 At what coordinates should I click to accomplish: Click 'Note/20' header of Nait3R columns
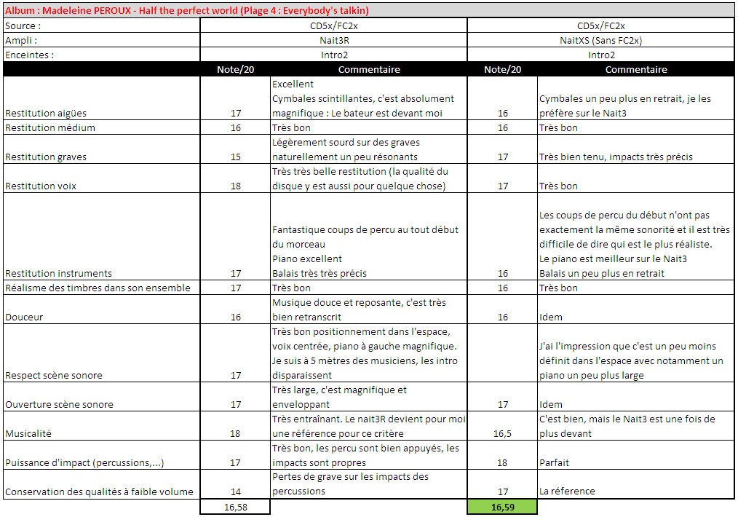[235, 69]
